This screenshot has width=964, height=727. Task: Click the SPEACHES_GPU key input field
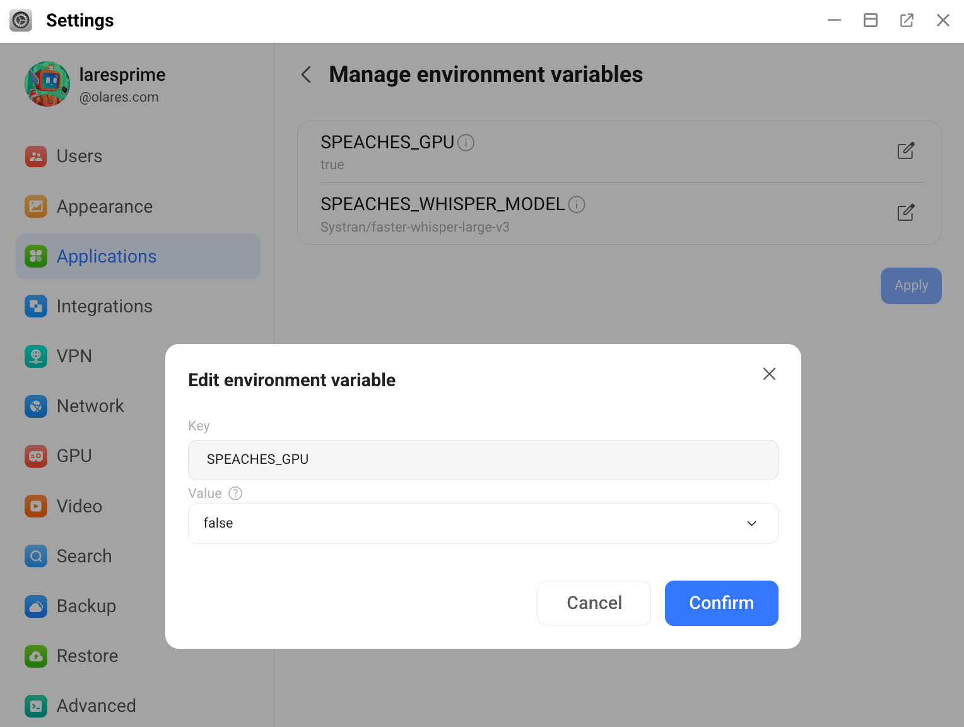pyautogui.click(x=483, y=459)
